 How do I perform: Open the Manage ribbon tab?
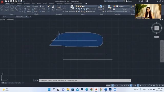point(39,4)
